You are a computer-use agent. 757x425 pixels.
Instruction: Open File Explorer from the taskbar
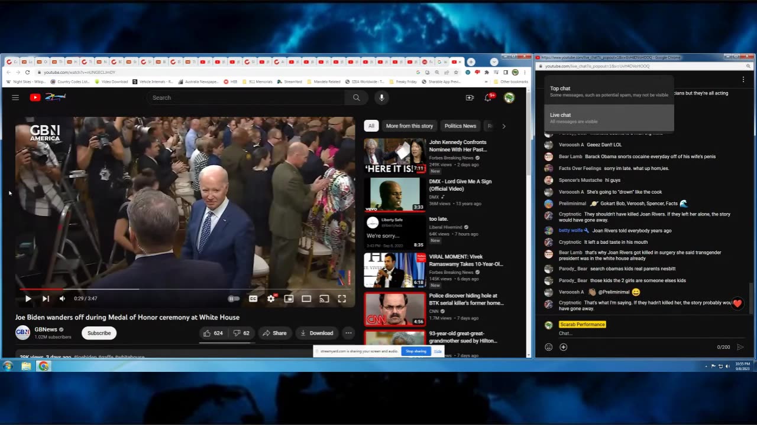click(x=26, y=367)
